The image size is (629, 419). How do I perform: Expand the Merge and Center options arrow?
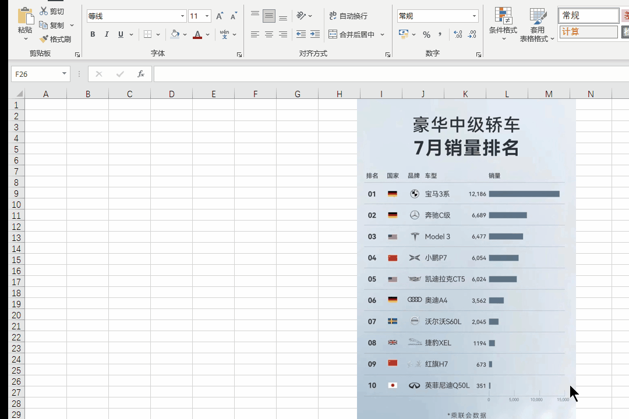tap(382, 34)
